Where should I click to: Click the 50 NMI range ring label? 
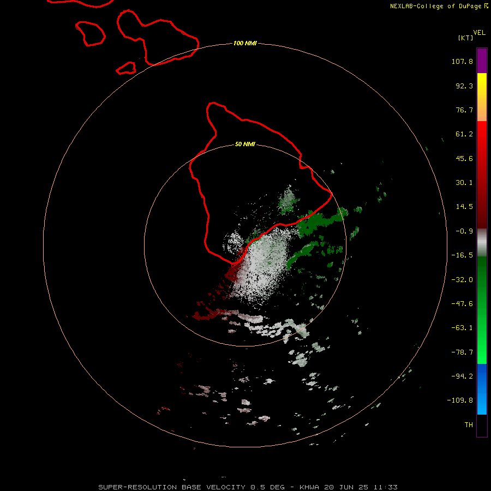[x=245, y=145]
